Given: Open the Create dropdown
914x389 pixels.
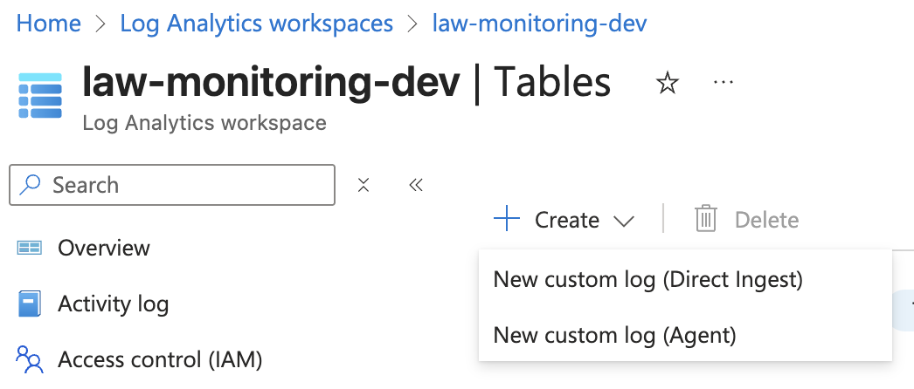Looking at the screenshot, I should pos(564,220).
